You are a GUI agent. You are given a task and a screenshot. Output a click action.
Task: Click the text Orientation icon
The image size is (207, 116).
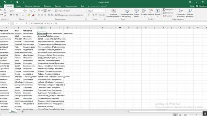pos(49,11)
